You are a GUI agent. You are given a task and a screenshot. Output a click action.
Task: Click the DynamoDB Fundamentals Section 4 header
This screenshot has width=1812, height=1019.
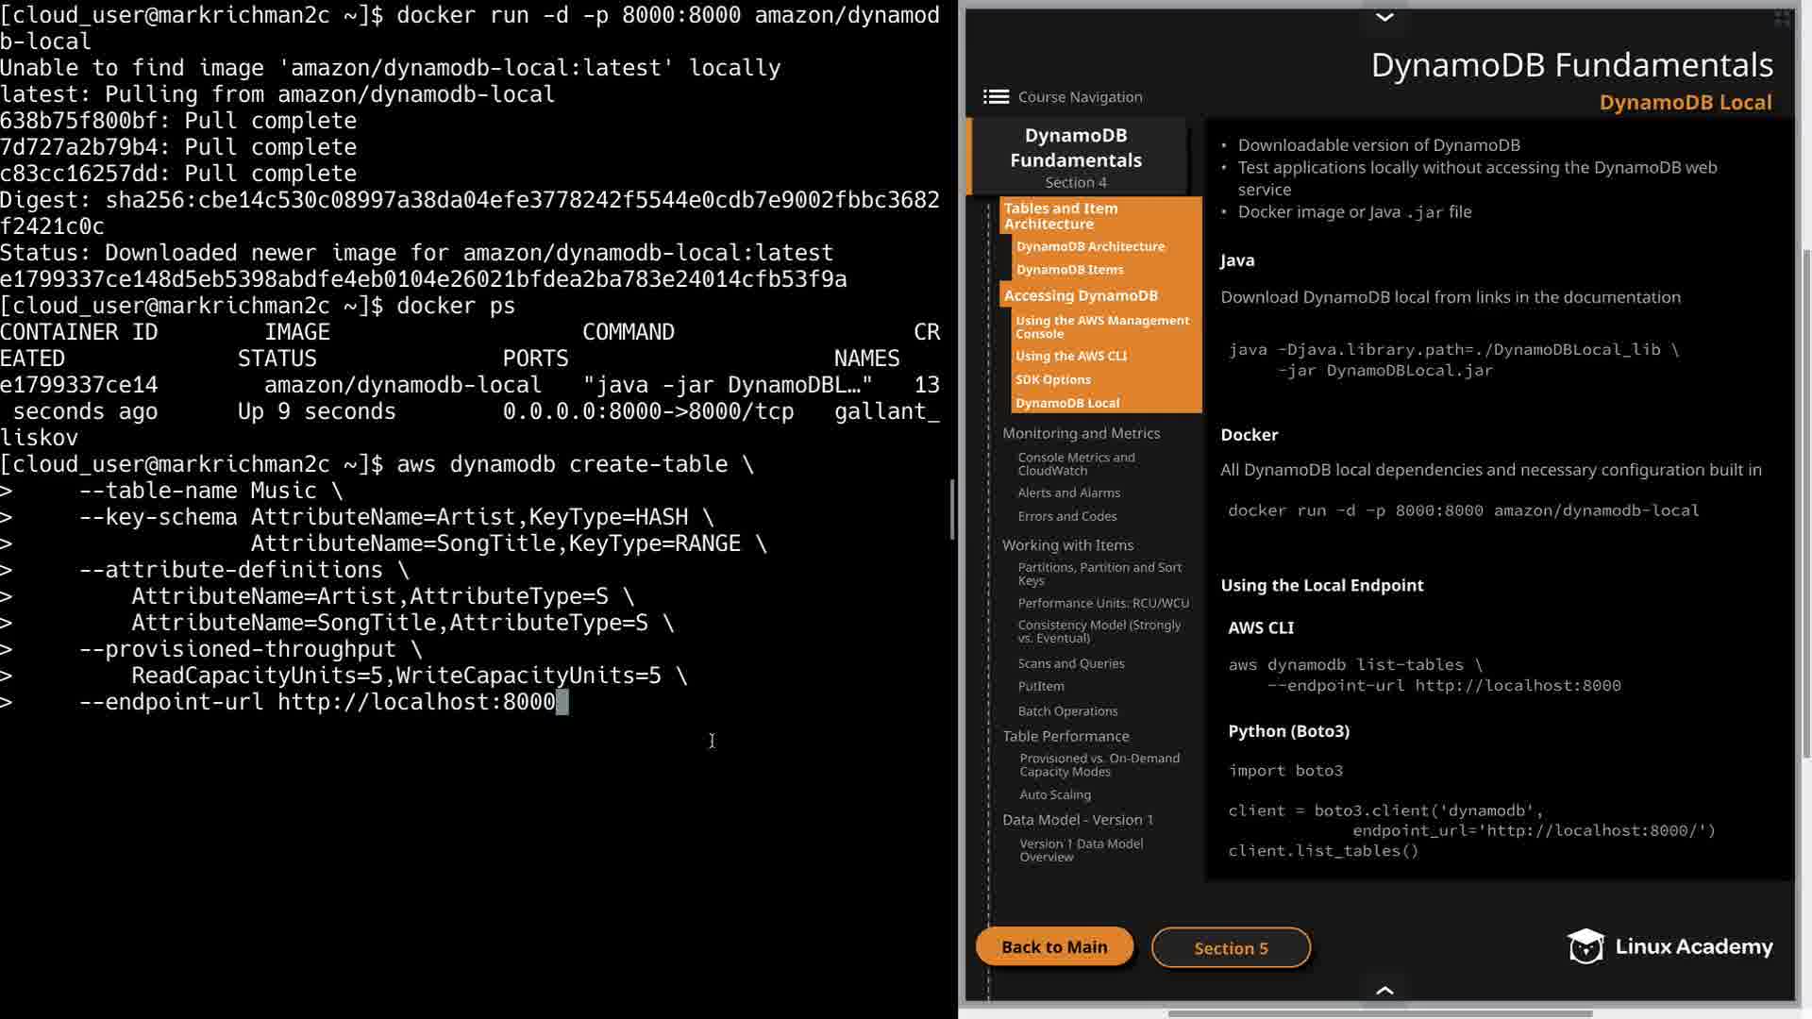1076,157
